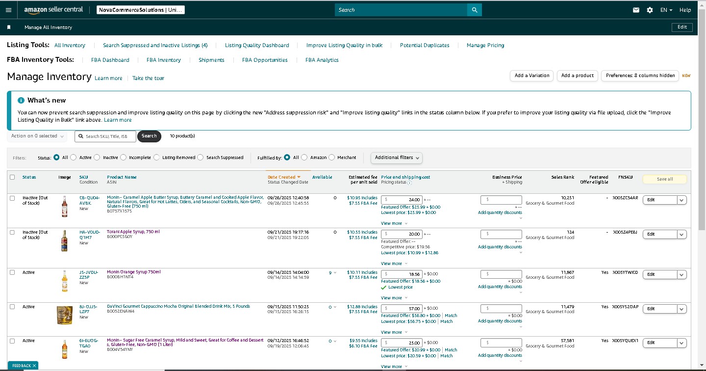
Task: Click the price field showing 24.00
Action: 402,200
